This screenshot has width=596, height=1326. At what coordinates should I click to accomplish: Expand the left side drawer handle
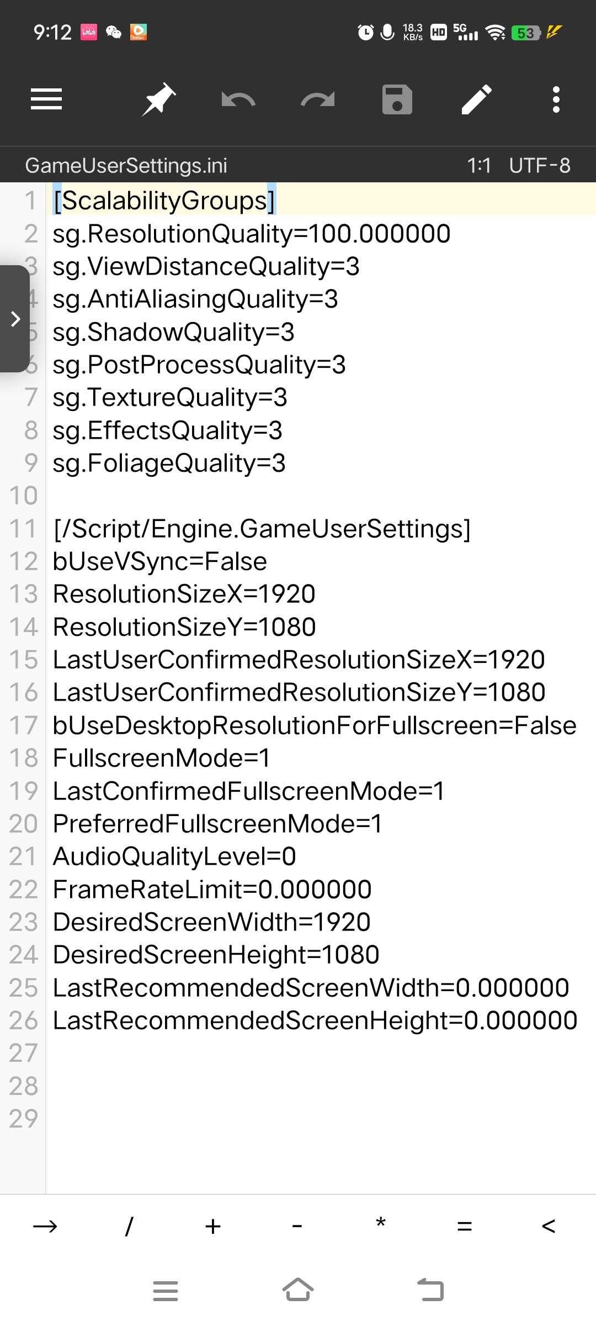pyautogui.click(x=15, y=319)
